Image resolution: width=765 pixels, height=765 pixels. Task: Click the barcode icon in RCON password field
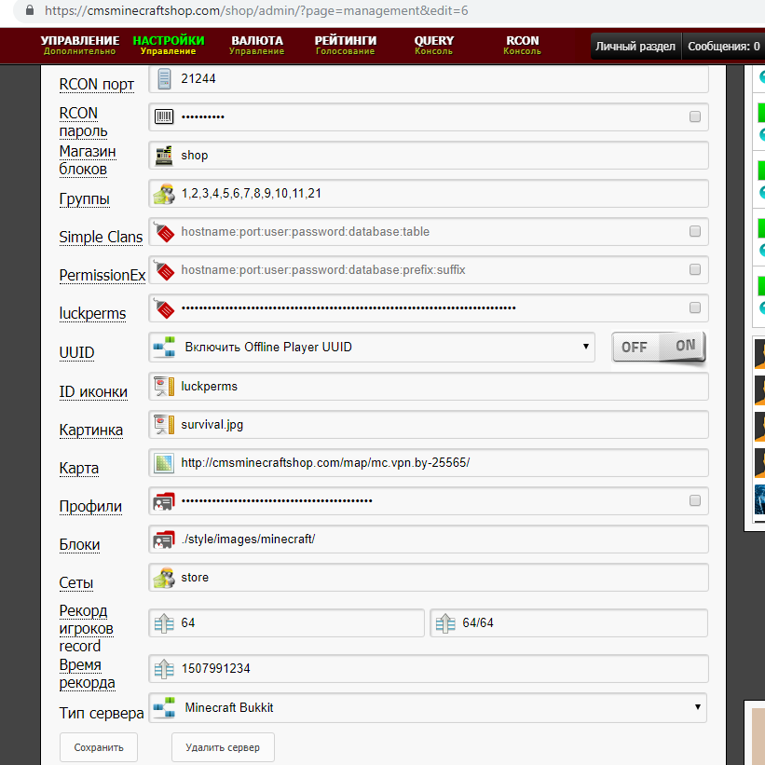tap(165, 117)
